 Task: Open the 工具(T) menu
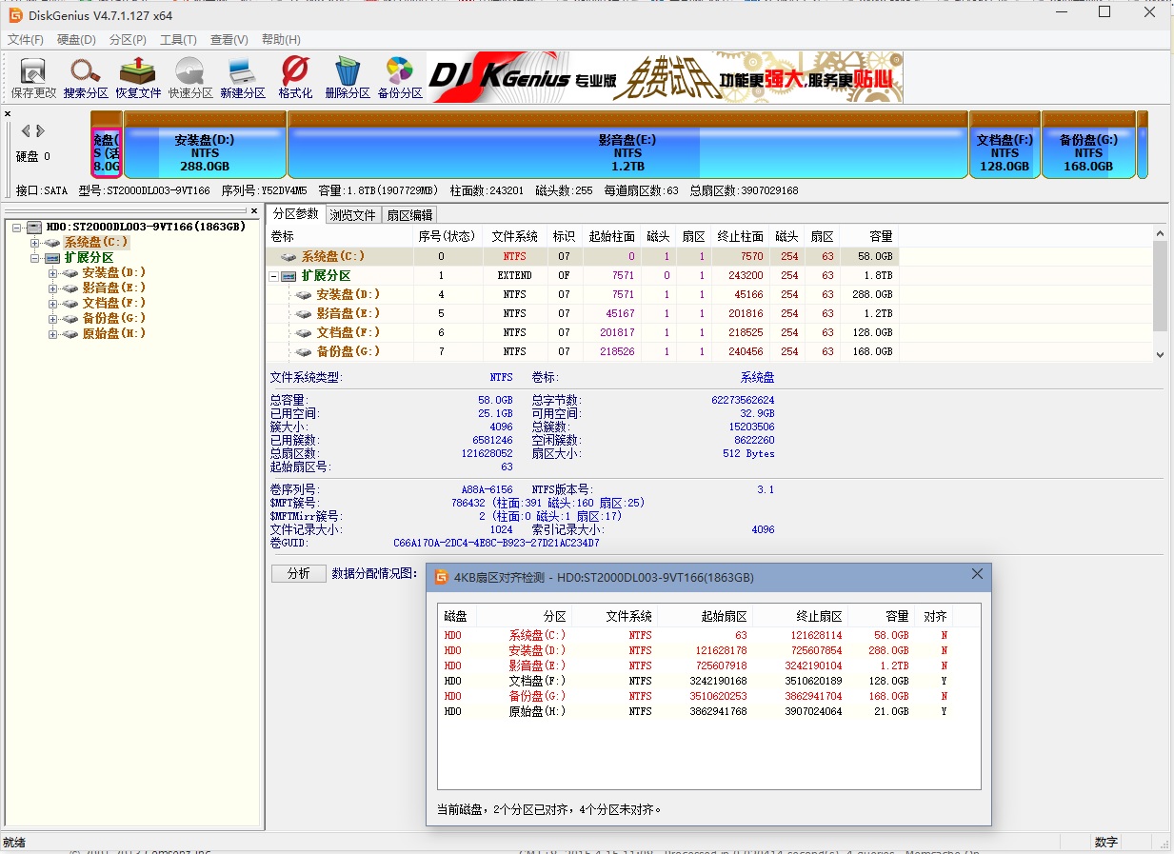pos(178,39)
